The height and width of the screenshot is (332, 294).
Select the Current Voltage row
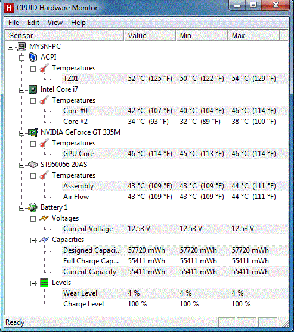click(x=175, y=229)
